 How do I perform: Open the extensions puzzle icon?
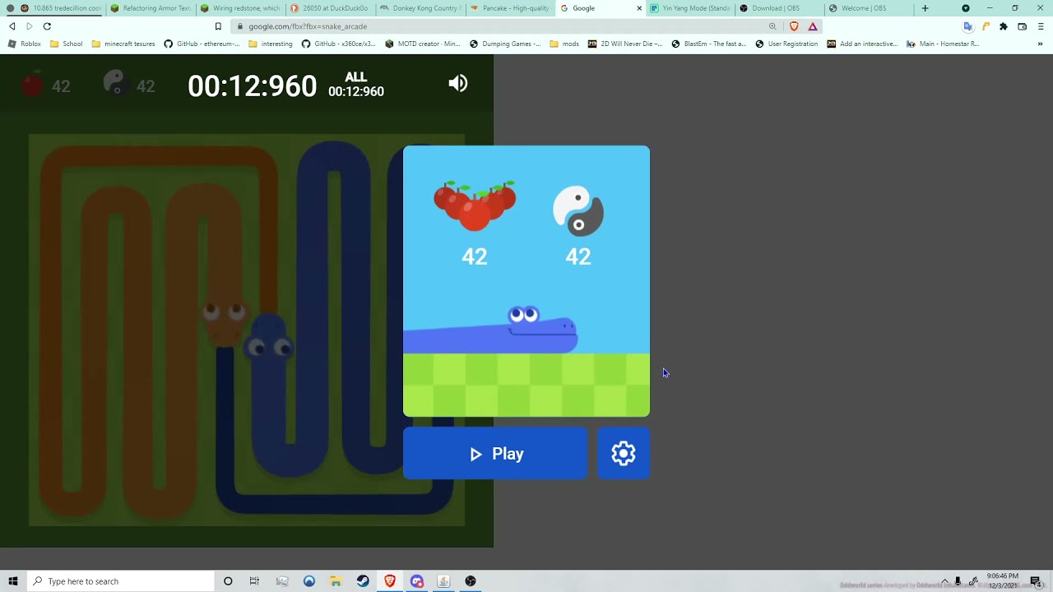(1004, 26)
